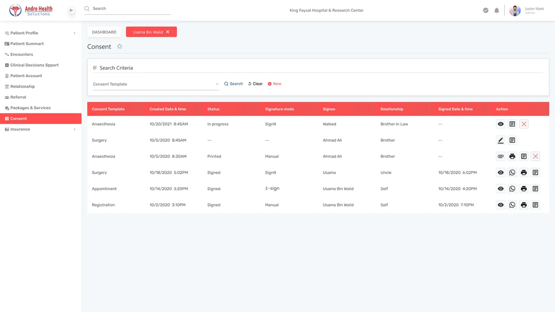The width and height of the screenshot is (555, 312).
Task: View the Anaesthesia consent by Waleed
Action: 501,124
